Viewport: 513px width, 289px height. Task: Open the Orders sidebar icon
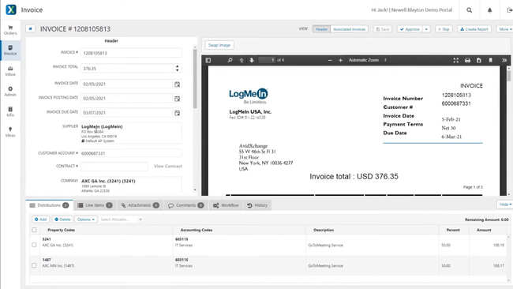click(10, 30)
